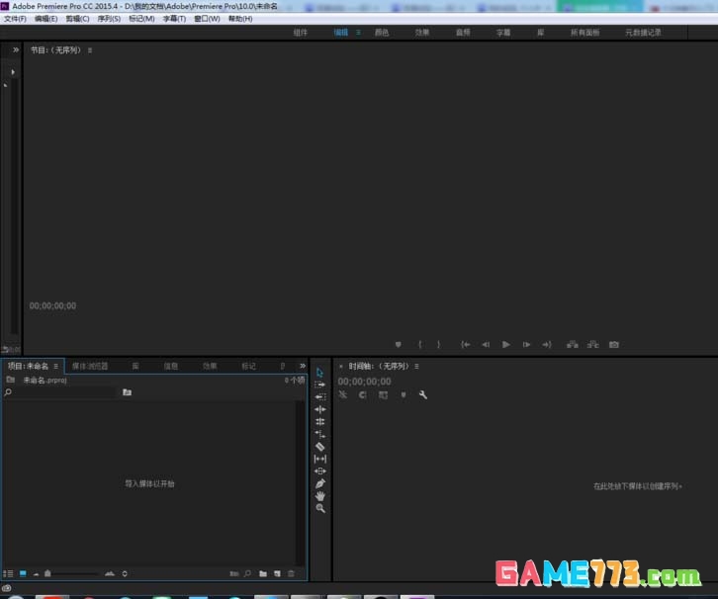Screen dimensions: 718x599
Task: Open the Sort Icons menu arrows
Action: click(125, 573)
